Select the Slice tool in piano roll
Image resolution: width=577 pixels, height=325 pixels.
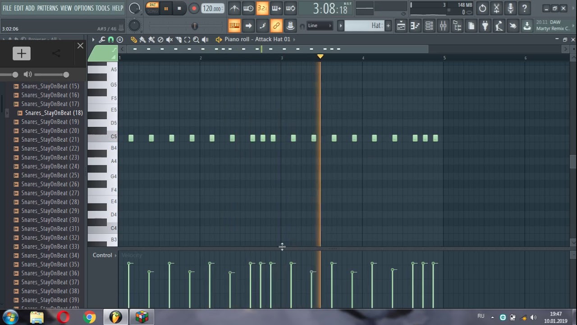point(179,39)
